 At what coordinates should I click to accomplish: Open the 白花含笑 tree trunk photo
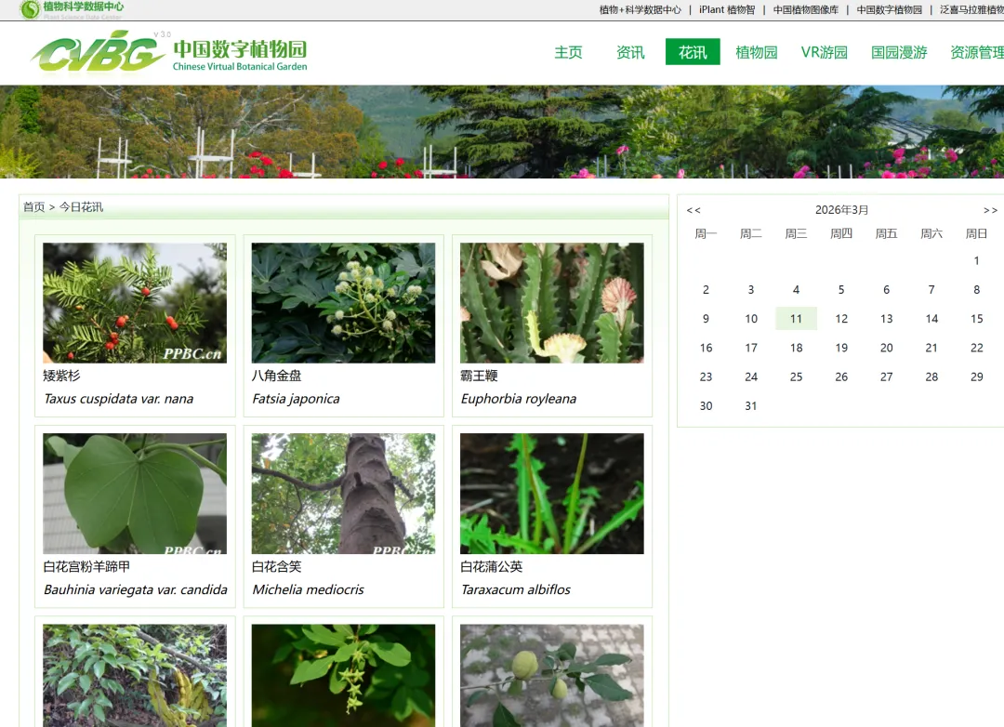coord(343,494)
